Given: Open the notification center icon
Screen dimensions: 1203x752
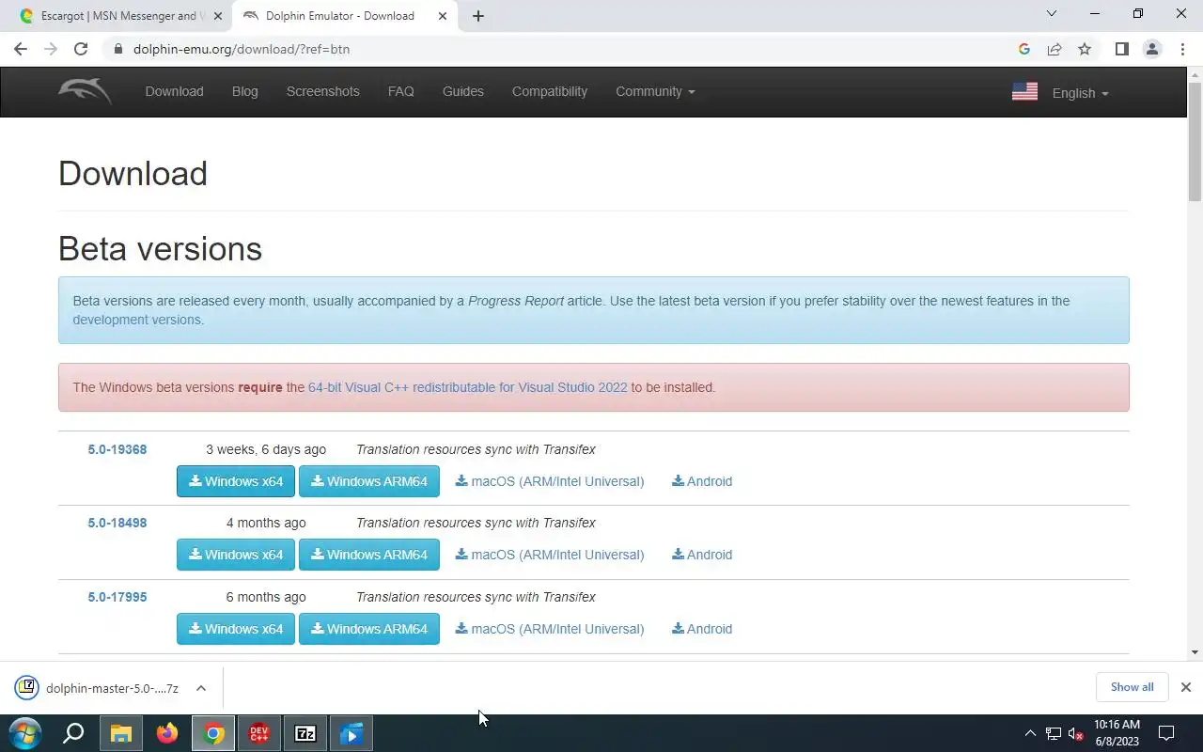Looking at the screenshot, I should click(x=1166, y=733).
